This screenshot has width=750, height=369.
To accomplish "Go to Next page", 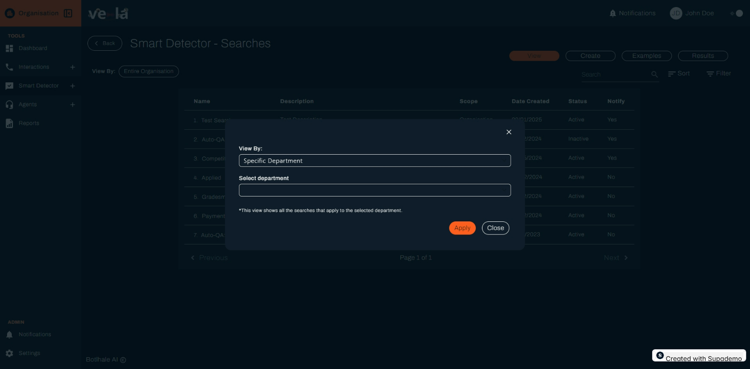I will (616, 258).
